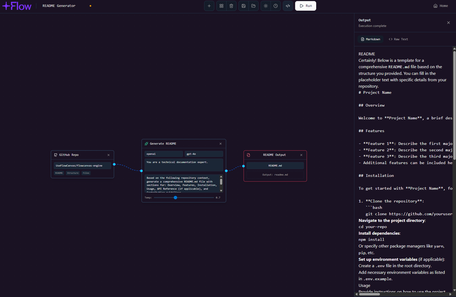Edit the UseFlowCanvas/flowcanvas-engine repo field
456x297 pixels.
82,165
